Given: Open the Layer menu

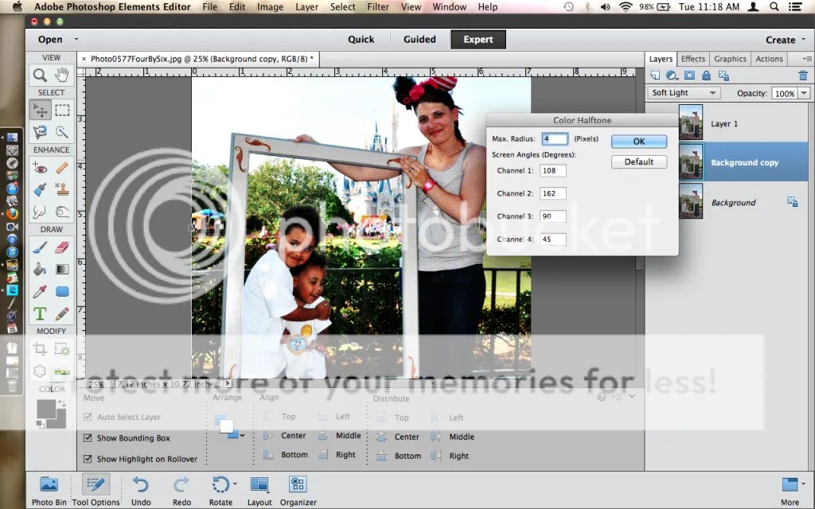Looking at the screenshot, I should pyautogui.click(x=306, y=6).
